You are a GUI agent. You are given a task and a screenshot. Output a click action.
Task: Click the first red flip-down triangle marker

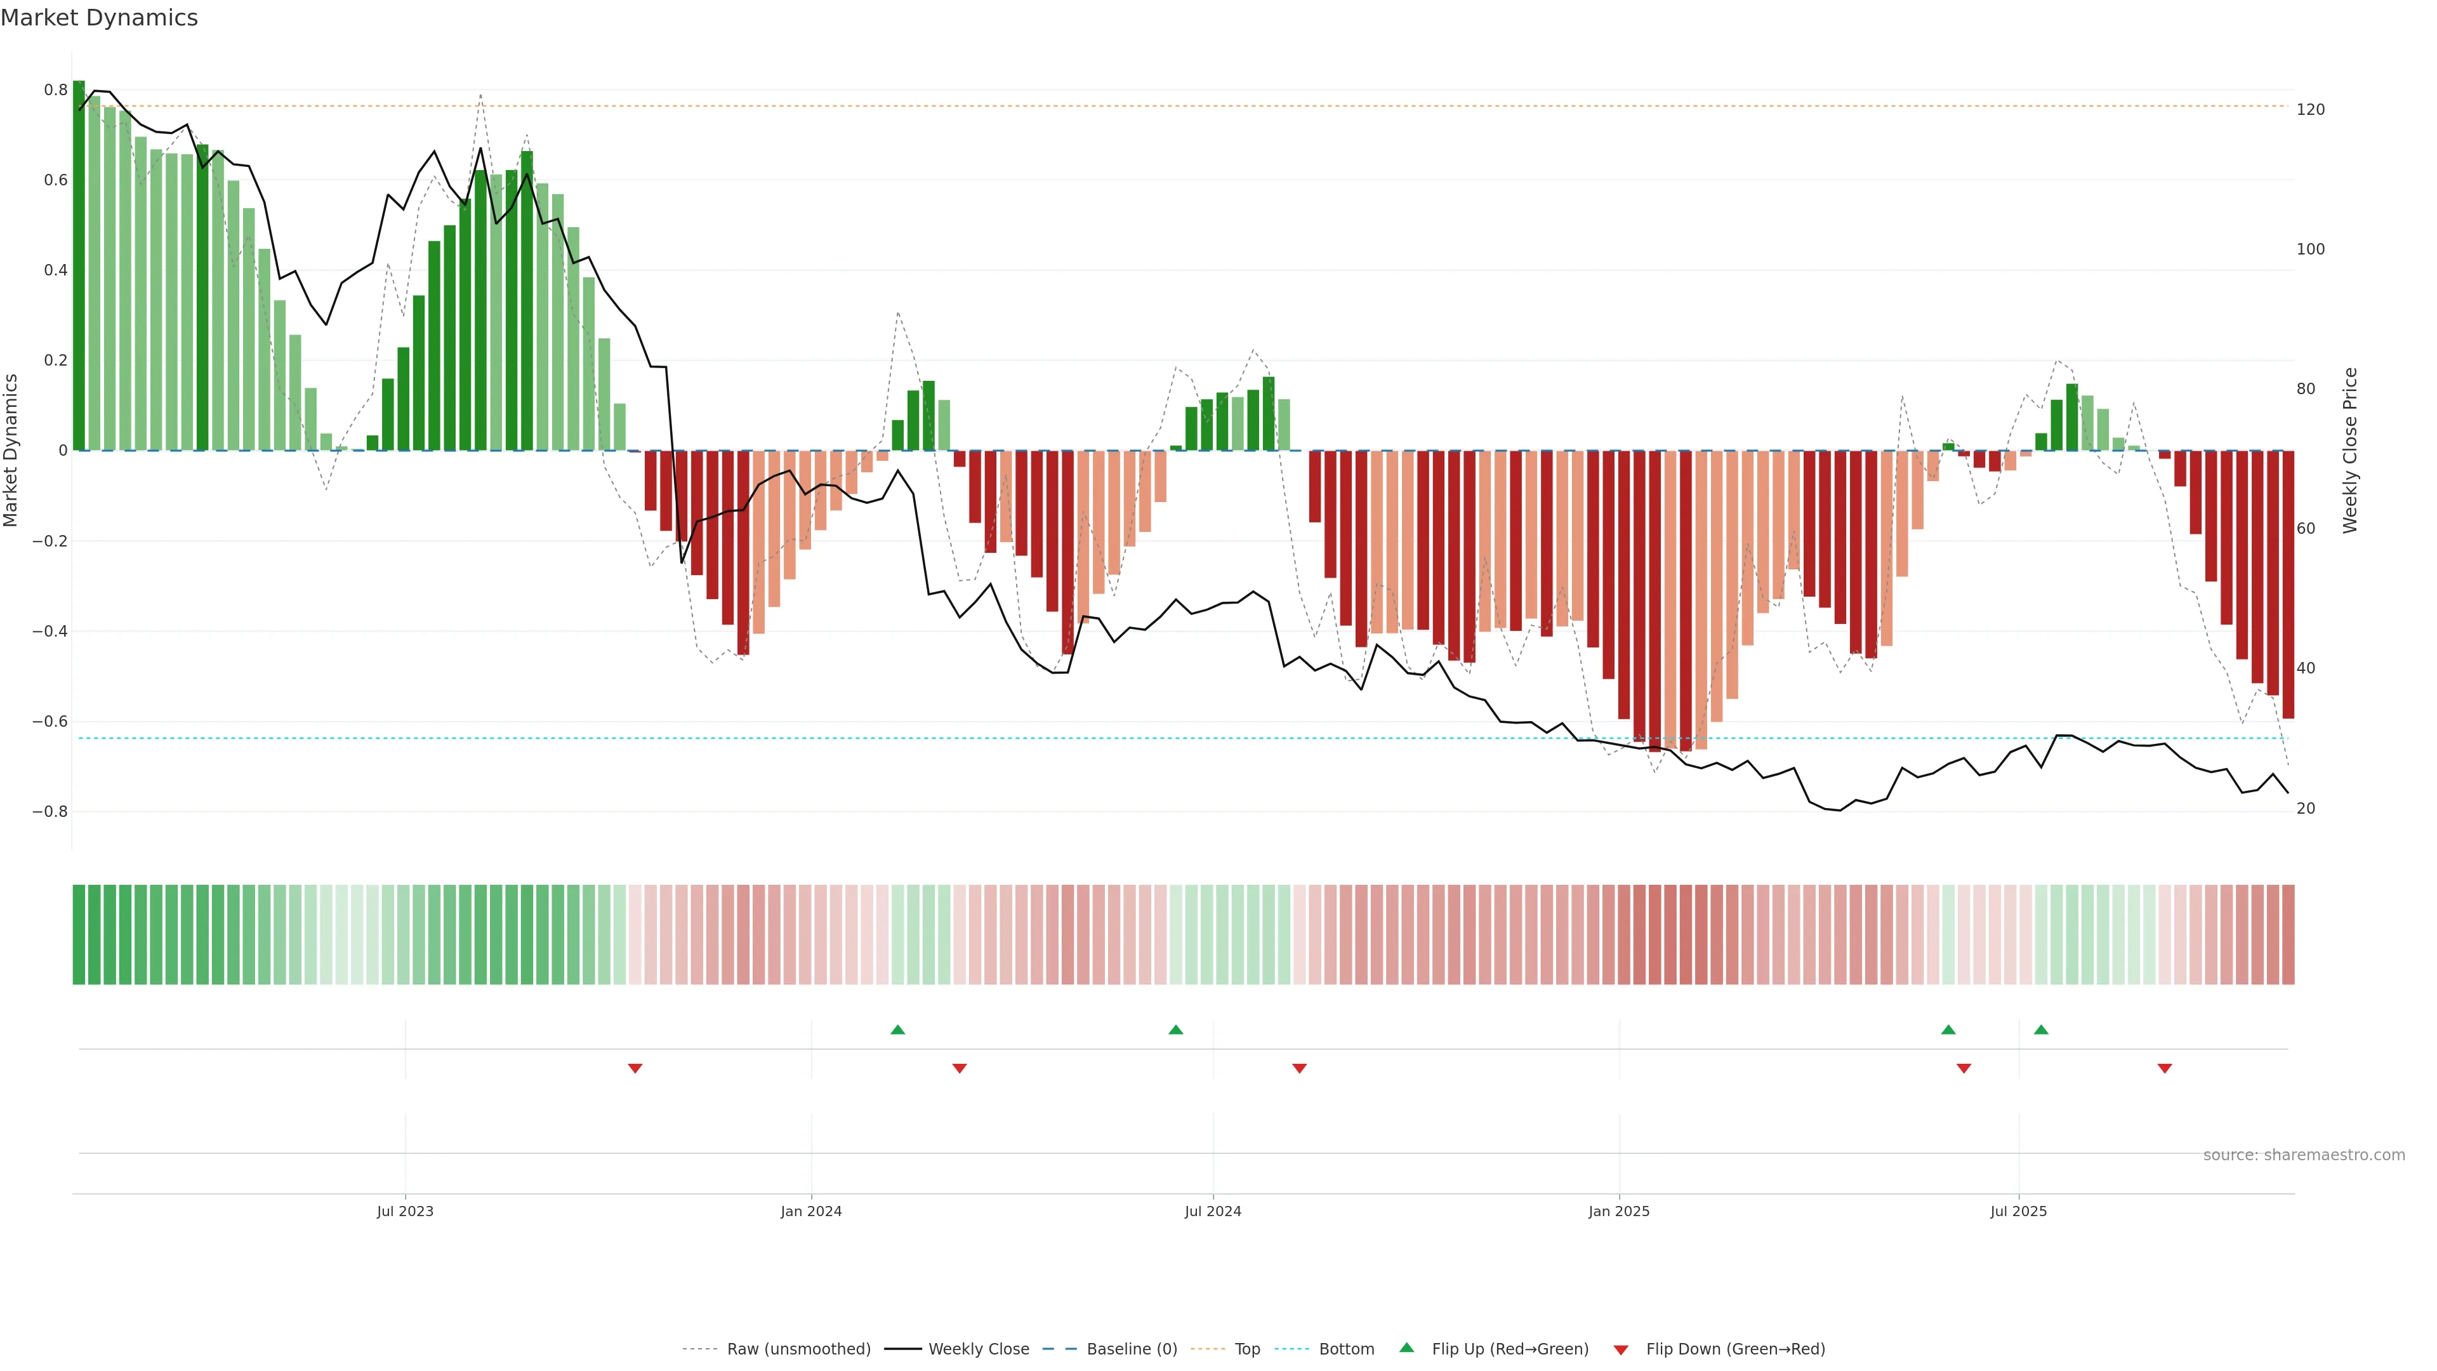click(x=635, y=1068)
